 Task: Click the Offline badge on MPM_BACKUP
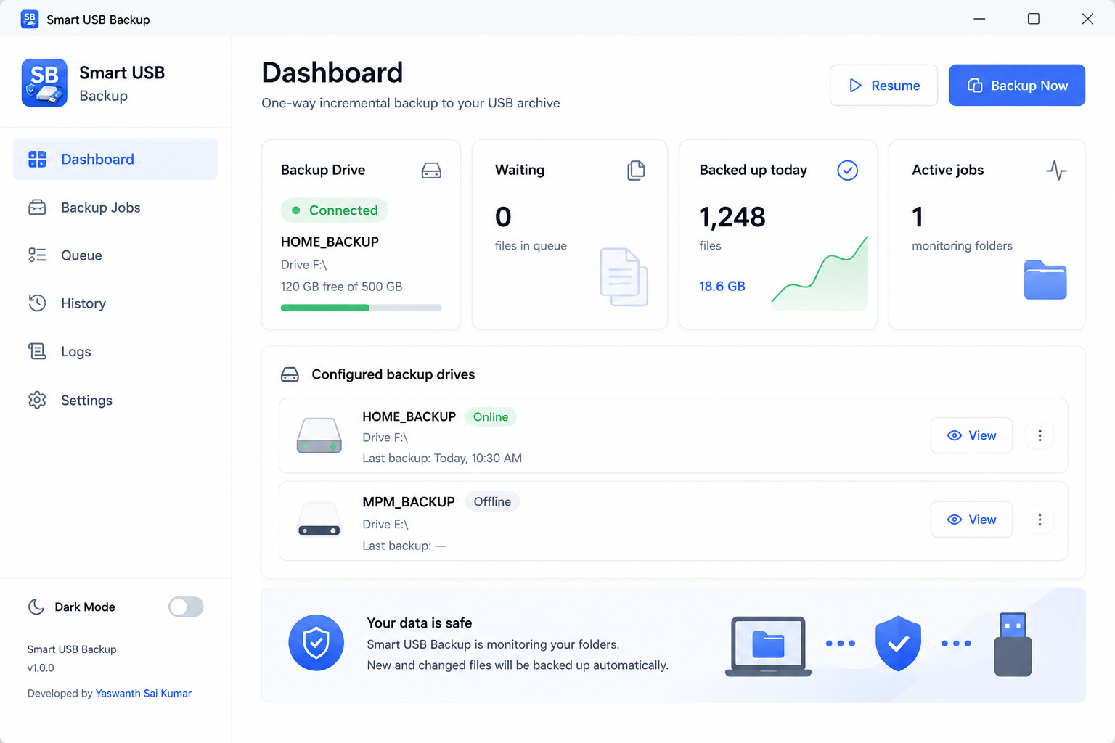[492, 502]
